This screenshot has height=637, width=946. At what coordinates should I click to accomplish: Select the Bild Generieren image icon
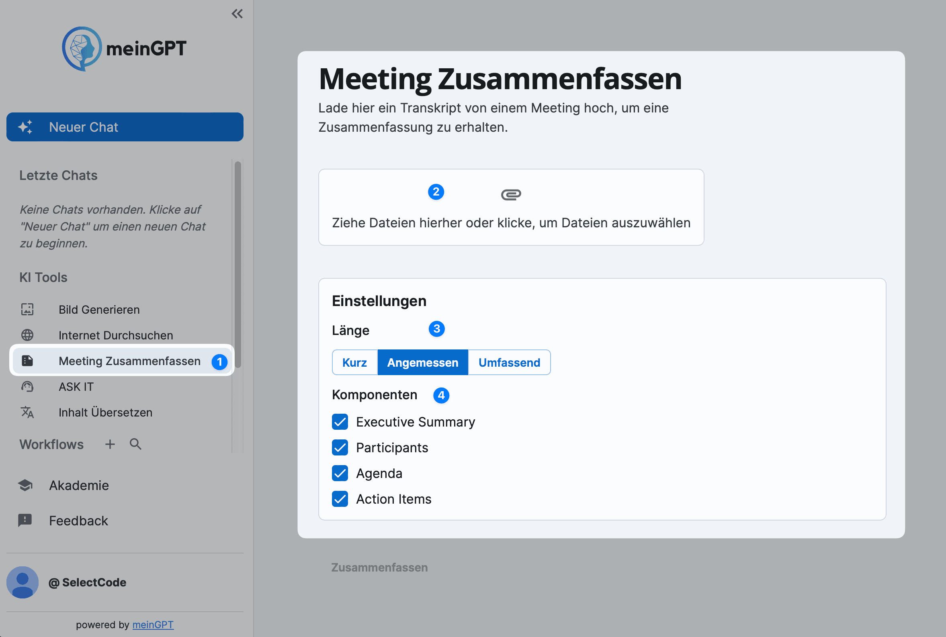[x=27, y=309]
